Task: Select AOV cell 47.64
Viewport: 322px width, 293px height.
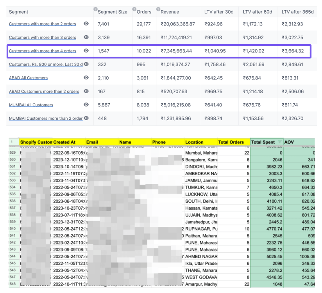Action: (299, 284)
